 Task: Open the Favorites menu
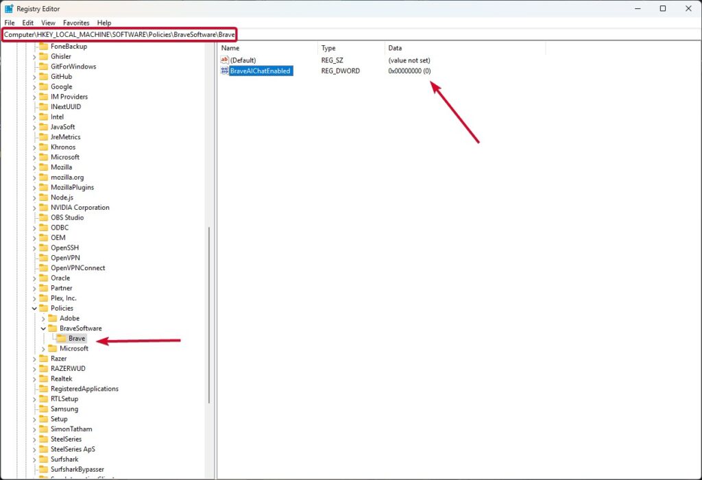pos(76,23)
